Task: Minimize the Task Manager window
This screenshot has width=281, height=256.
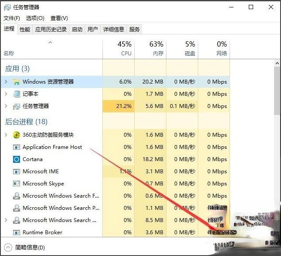Action: 231,7
